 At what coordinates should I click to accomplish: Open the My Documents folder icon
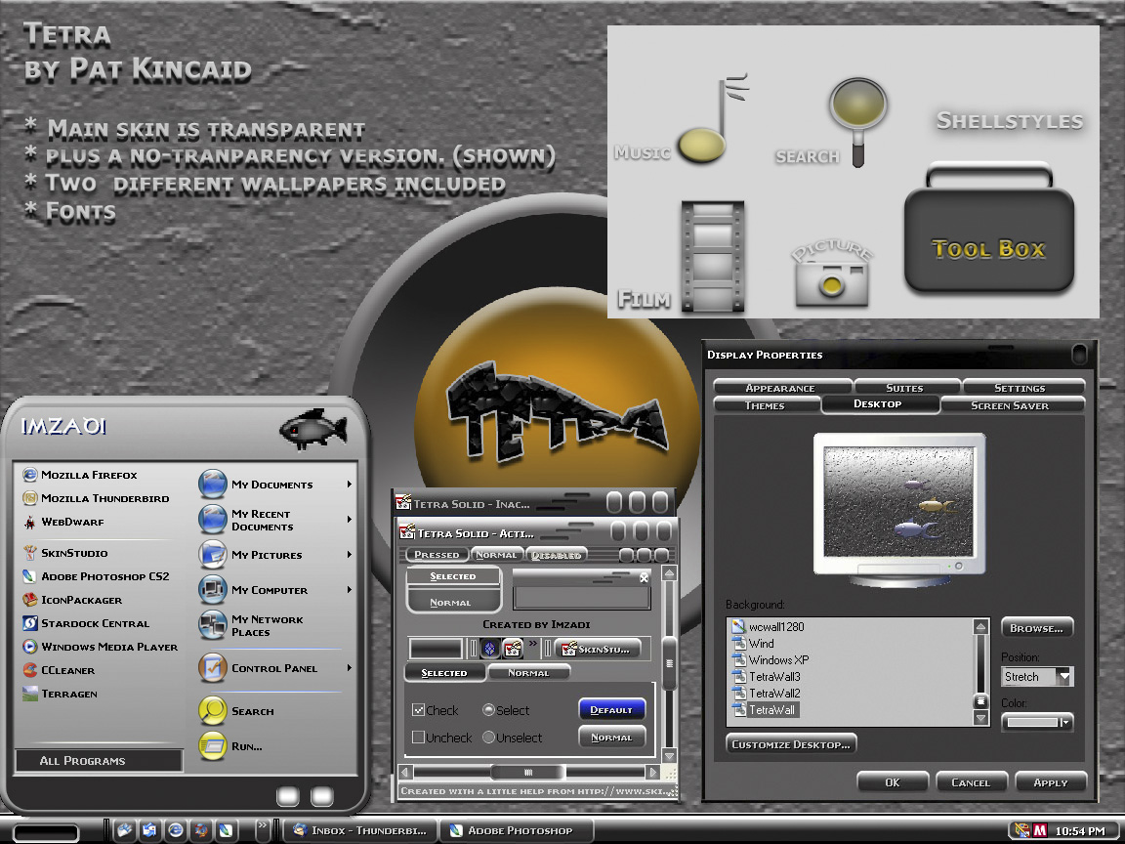212,484
